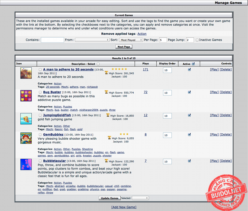The width and height of the screenshot is (248, 211).
Task: Click the Contains search text field
Action: (x=52, y=40)
